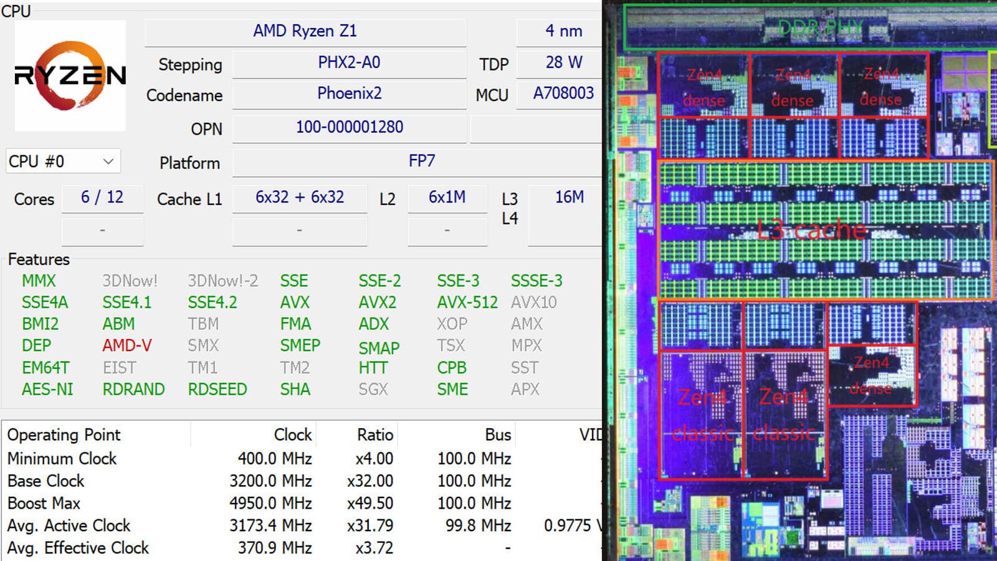This screenshot has height=561, width=997.
Task: Click the CPB feature flag
Action: coord(452,368)
